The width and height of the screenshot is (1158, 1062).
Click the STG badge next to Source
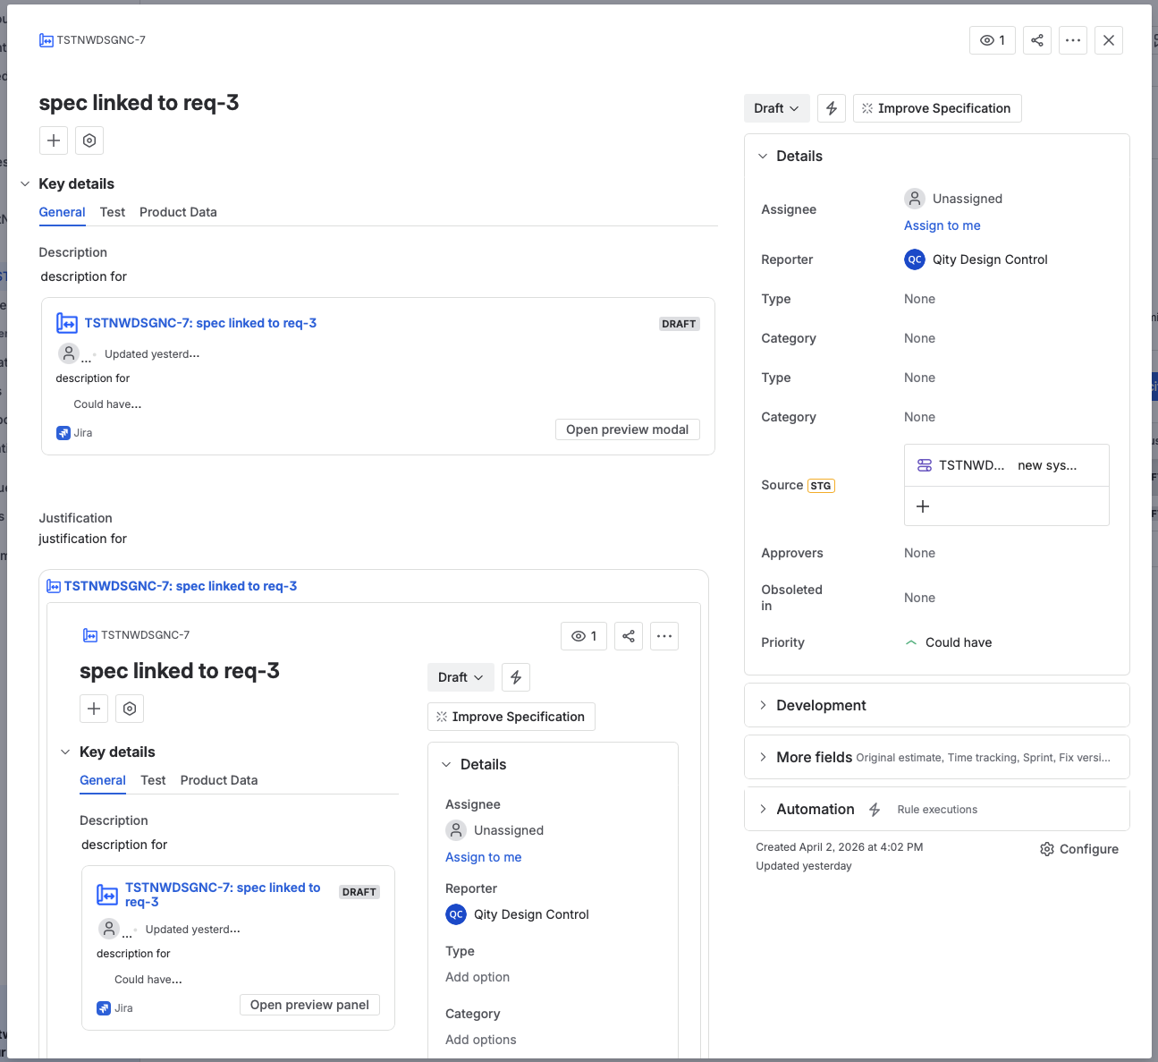(821, 486)
